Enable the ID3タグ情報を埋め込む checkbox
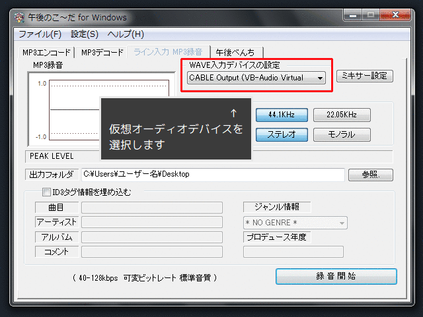The image size is (423, 317). tap(46, 192)
